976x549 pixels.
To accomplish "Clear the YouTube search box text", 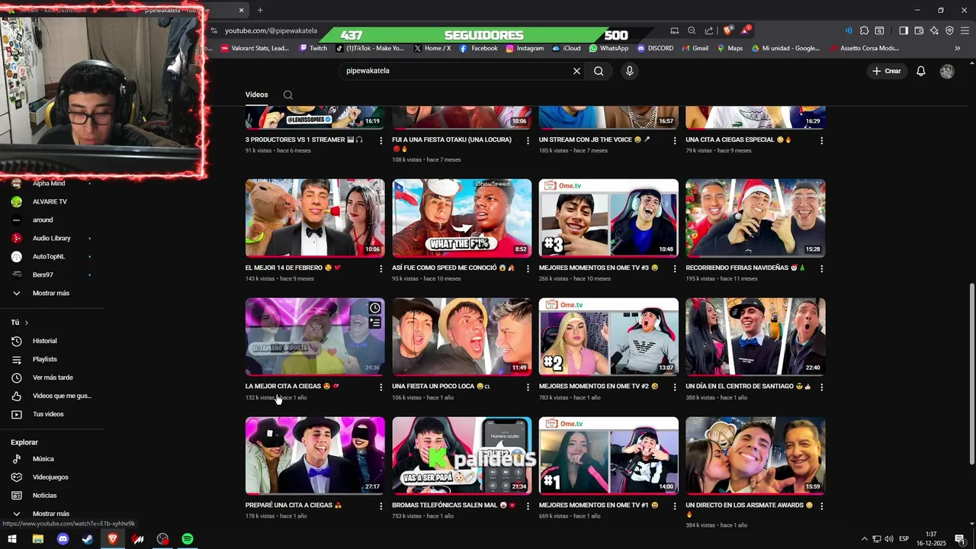I will [576, 71].
